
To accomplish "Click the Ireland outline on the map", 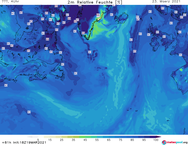I will click(155, 44).
